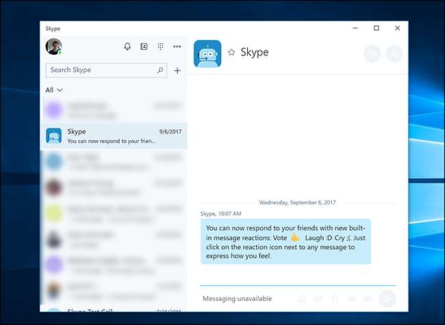Viewport: 445px width, 325px height.
Task: Maximize the Skype window
Action: tap(377, 28)
